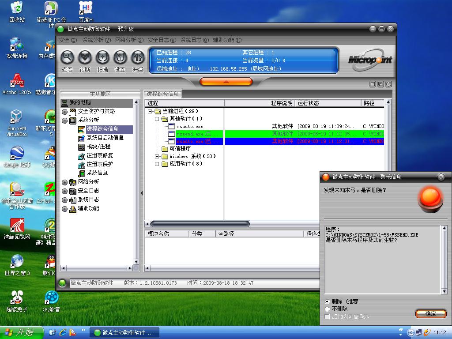Expand 安全防护与策略 tree node
Screen dimensions: 452x339
coord(64,112)
